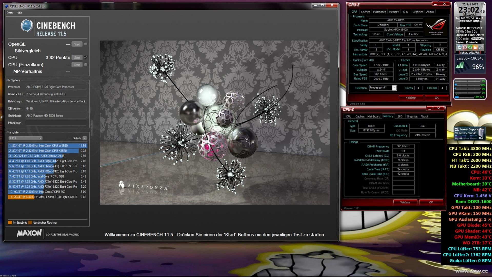Select ranking row AMD Opteron 2435
Screen dimensions: 492x277
48,156
